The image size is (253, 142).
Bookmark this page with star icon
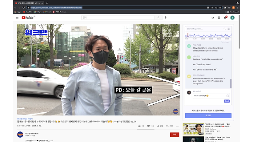coord(220,8)
